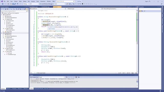Viewport: 164px width, 92px height.
Task: Click Search Online in tooltip
Action: (52, 29)
